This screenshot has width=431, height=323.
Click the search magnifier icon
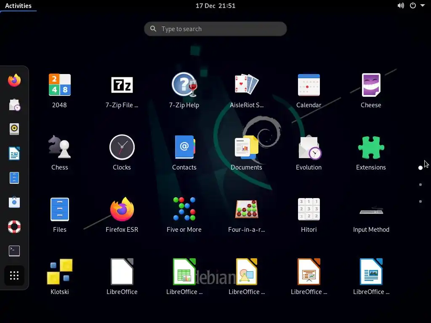(153, 29)
